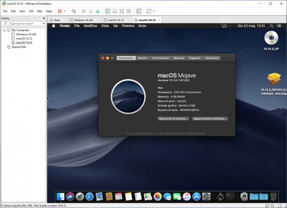Viewport: 287px width, 208px height.
Task: Collapse the My Computer tree node
Action: (4, 30)
